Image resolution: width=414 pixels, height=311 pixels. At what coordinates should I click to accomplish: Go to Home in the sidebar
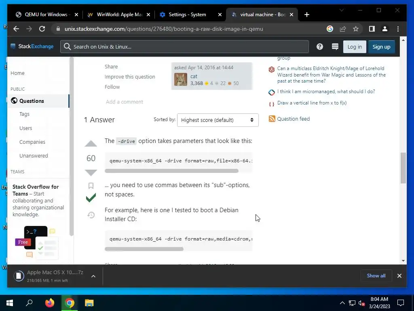point(17,73)
